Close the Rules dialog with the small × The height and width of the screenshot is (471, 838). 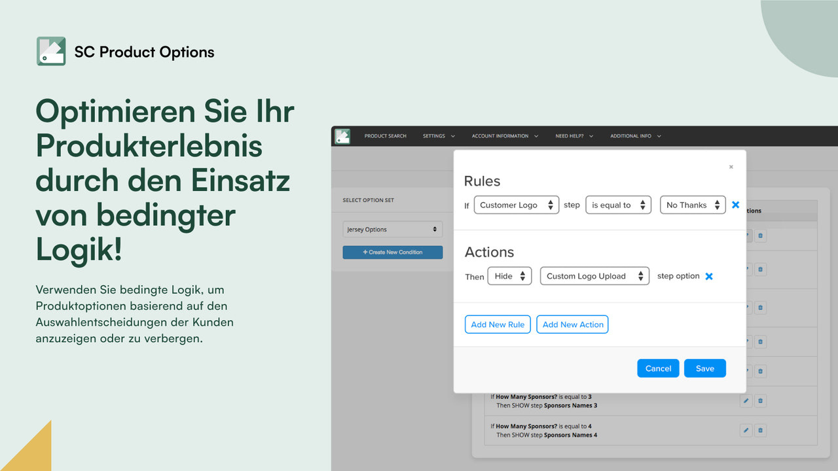pyautogui.click(x=731, y=167)
